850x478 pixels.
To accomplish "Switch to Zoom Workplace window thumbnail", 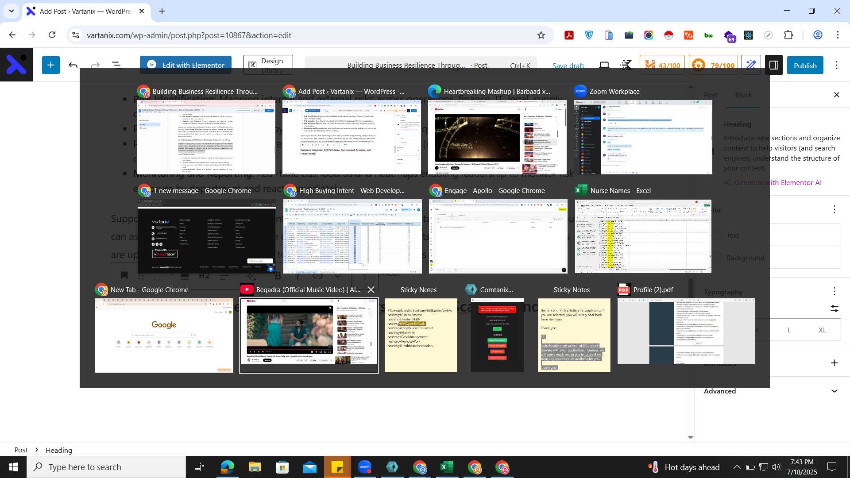I will coord(643,137).
